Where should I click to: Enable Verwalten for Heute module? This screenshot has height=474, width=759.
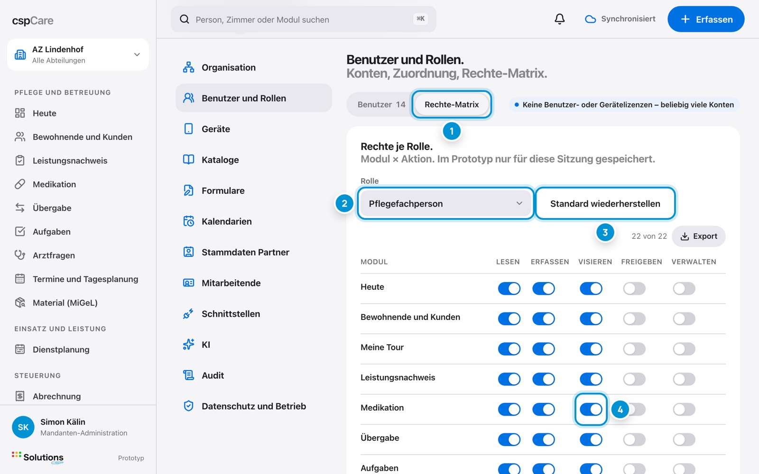[x=684, y=289]
